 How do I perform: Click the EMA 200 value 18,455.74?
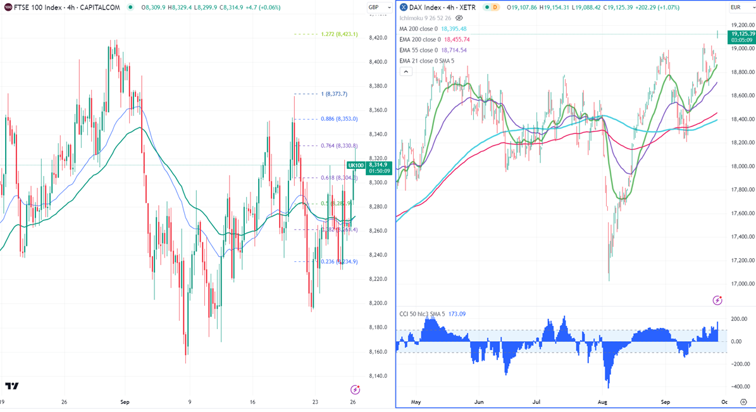[x=457, y=40]
